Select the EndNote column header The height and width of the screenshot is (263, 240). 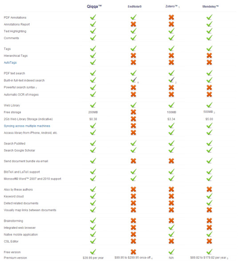[x=135, y=7]
